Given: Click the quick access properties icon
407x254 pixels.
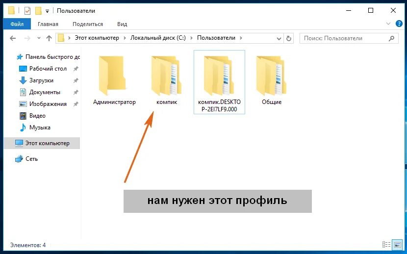Looking at the screenshot, I should (27, 11).
